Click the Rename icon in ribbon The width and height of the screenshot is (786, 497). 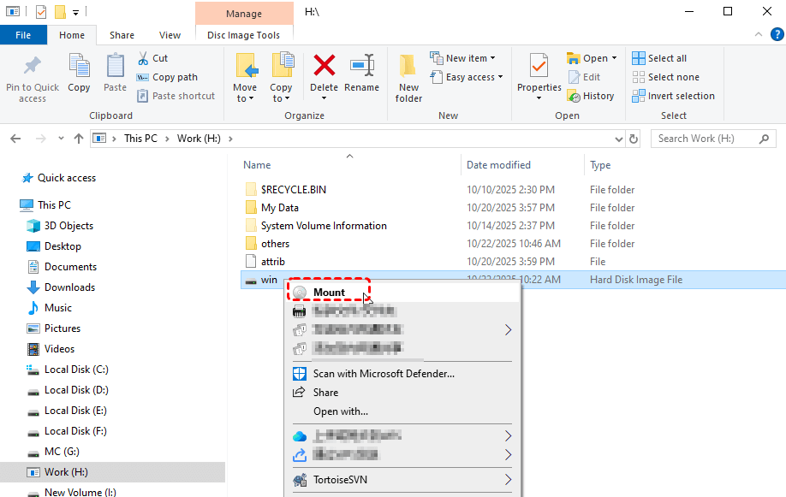pos(361,67)
